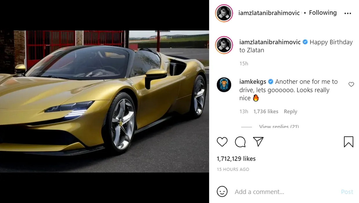Click the Post comment button
Viewport: 359px width, 203px height.
[347, 192]
